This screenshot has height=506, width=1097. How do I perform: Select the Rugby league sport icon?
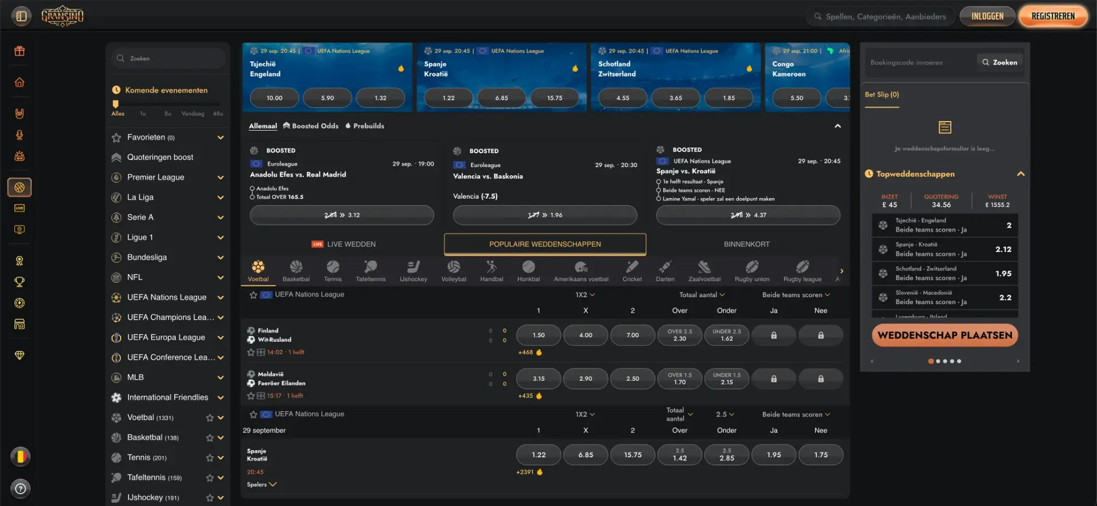click(803, 271)
